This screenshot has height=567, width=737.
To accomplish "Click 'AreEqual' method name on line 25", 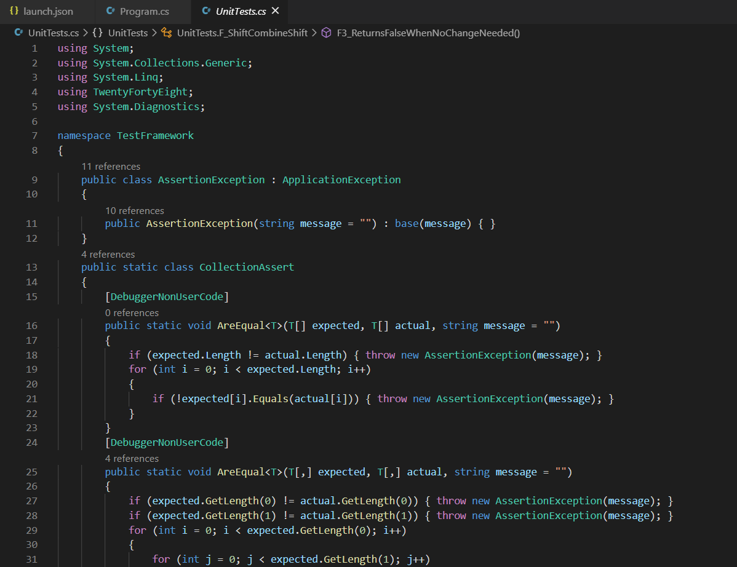I will [x=241, y=472].
